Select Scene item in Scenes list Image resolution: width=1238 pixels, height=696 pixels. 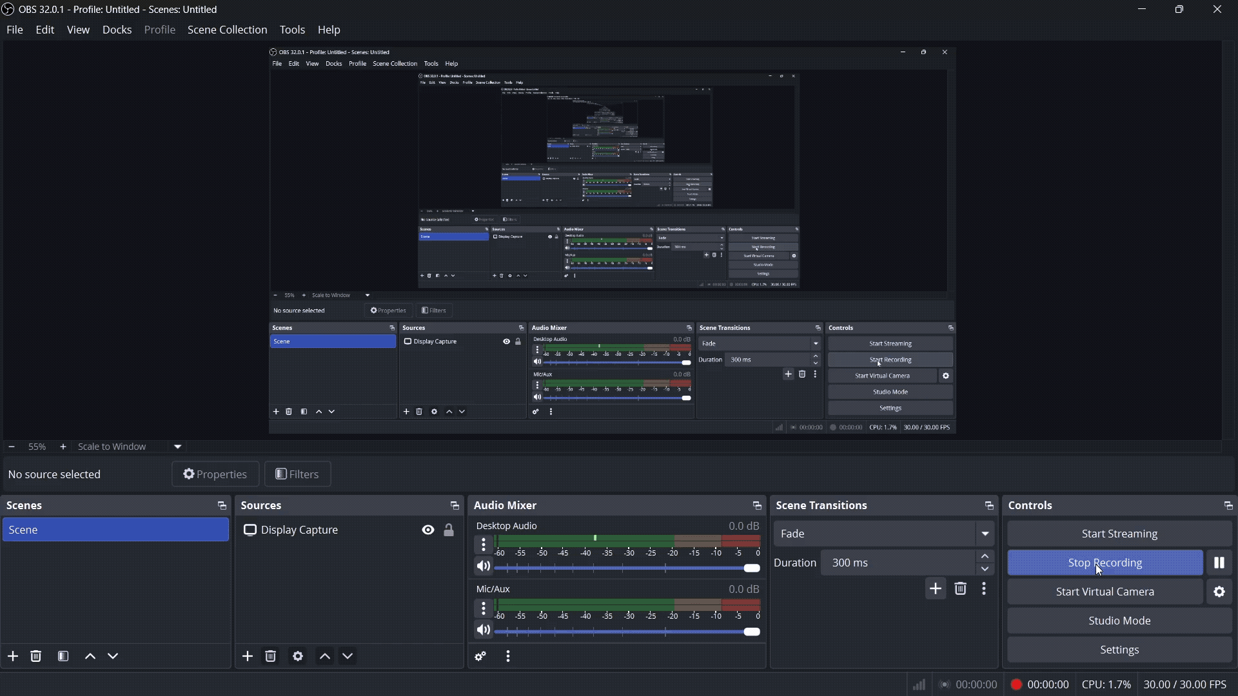click(x=115, y=530)
